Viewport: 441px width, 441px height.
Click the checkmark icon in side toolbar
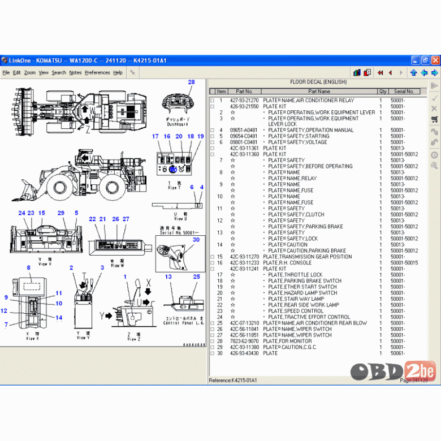tap(434, 98)
